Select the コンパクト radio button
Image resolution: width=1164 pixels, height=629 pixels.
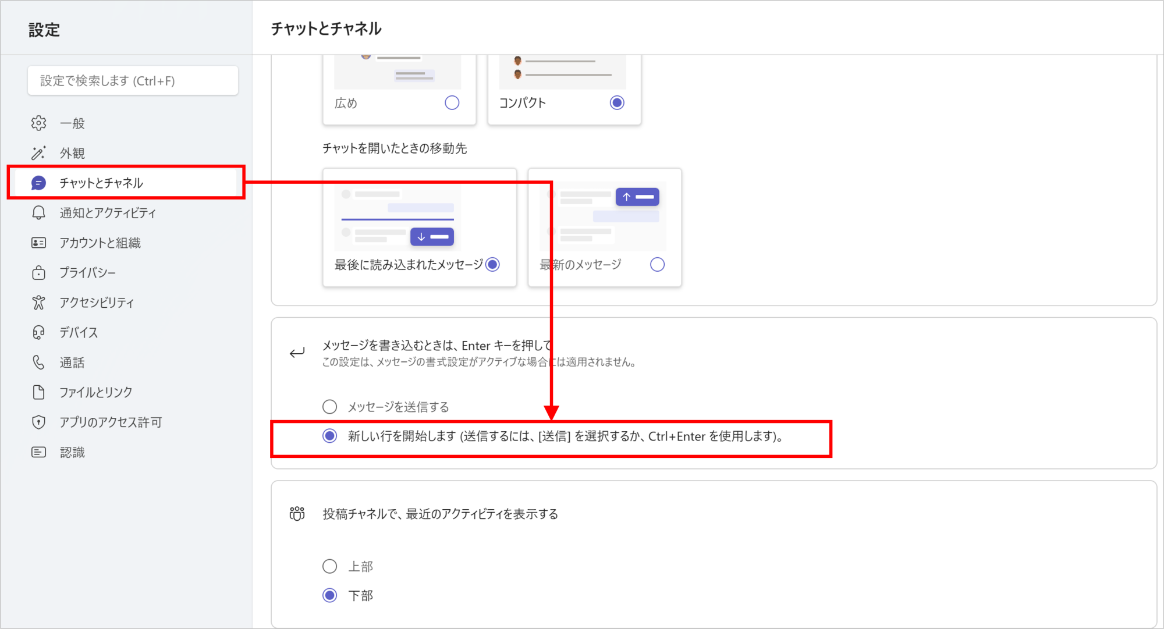617,103
